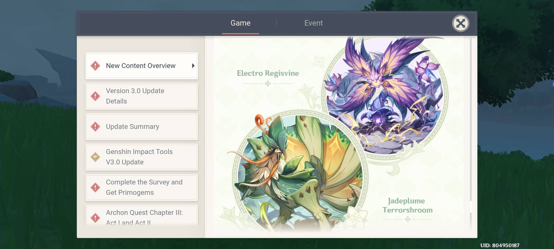The image size is (554, 249).
Task: Switch to the Event tab
Action: tap(313, 23)
